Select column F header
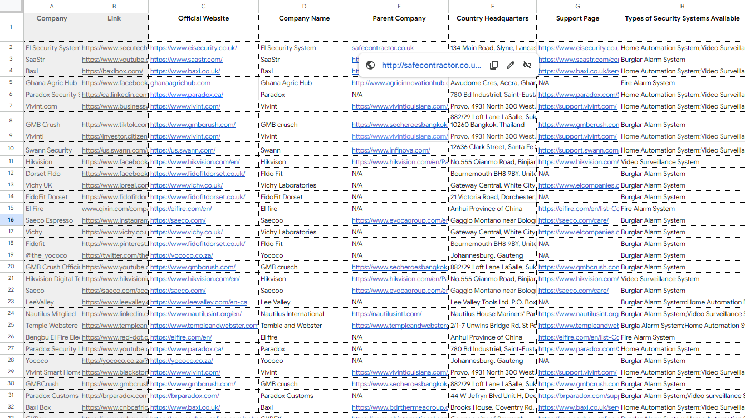This screenshot has width=745, height=418. click(x=492, y=6)
